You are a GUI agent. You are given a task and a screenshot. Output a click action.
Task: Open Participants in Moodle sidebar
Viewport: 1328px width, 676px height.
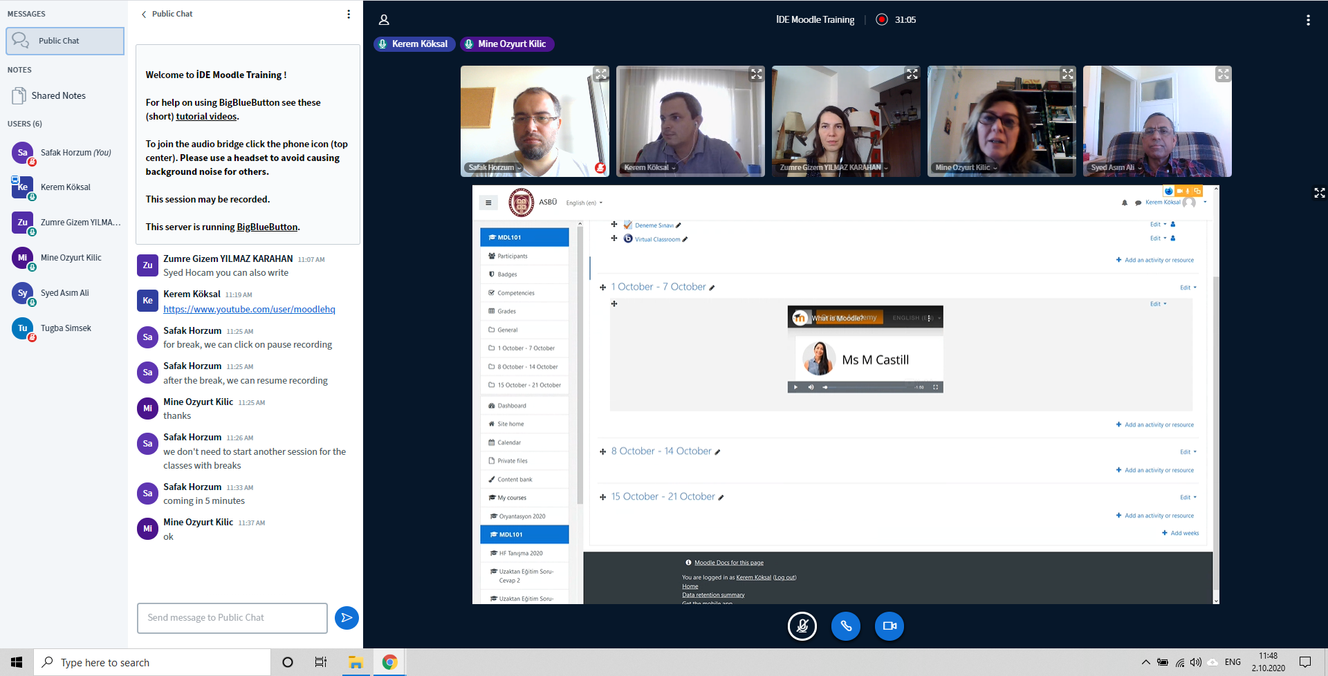tap(524, 256)
